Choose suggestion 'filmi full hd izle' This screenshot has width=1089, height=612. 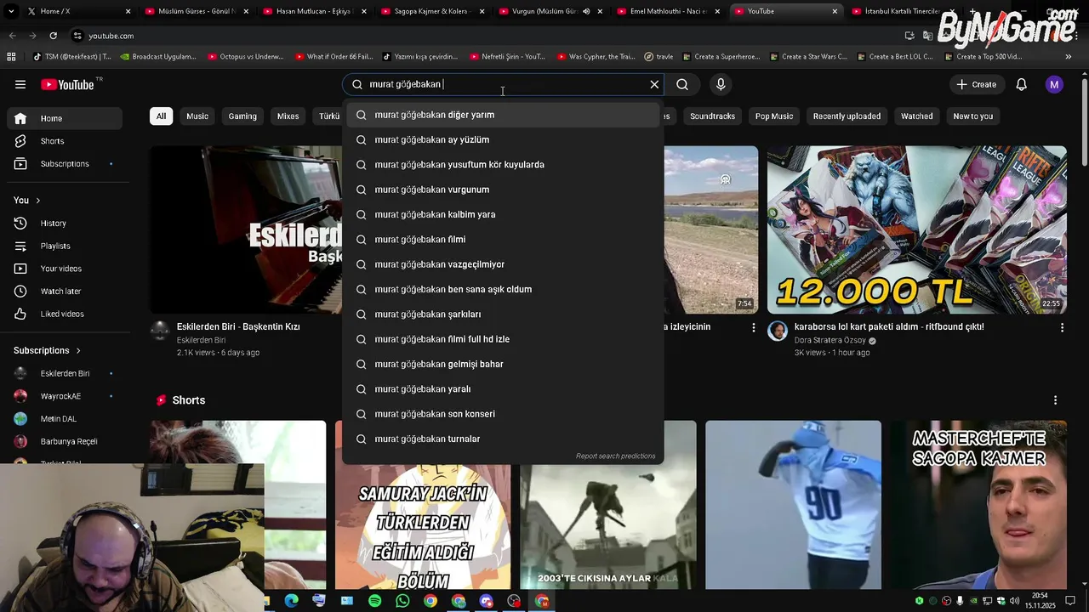tap(503, 339)
